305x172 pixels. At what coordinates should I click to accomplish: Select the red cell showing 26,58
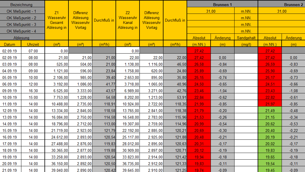[198, 64]
